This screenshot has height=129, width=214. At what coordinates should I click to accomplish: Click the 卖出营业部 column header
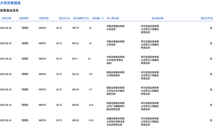(x=157, y=18)
